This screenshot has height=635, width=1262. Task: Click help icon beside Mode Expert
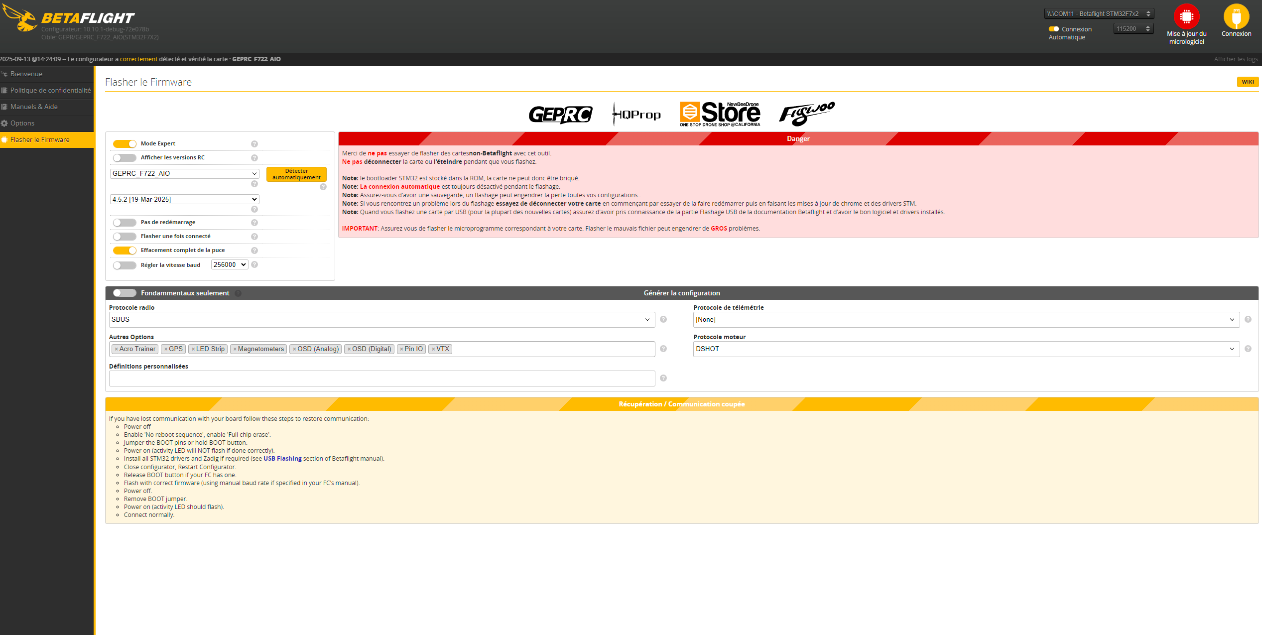(254, 144)
